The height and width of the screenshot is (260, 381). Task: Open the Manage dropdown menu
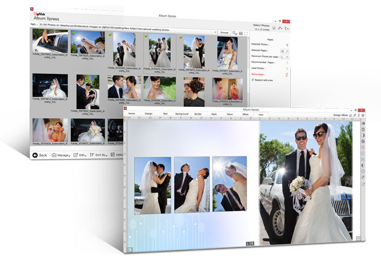click(x=61, y=155)
